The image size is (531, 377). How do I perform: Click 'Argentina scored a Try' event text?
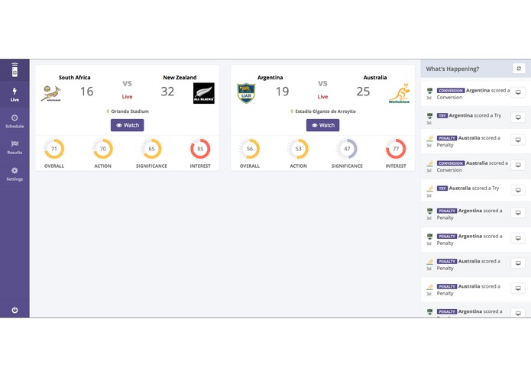pyautogui.click(x=475, y=116)
